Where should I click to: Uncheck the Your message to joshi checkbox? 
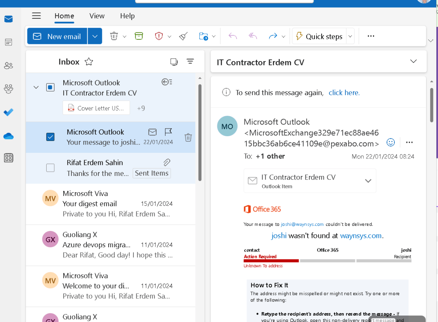(x=50, y=137)
